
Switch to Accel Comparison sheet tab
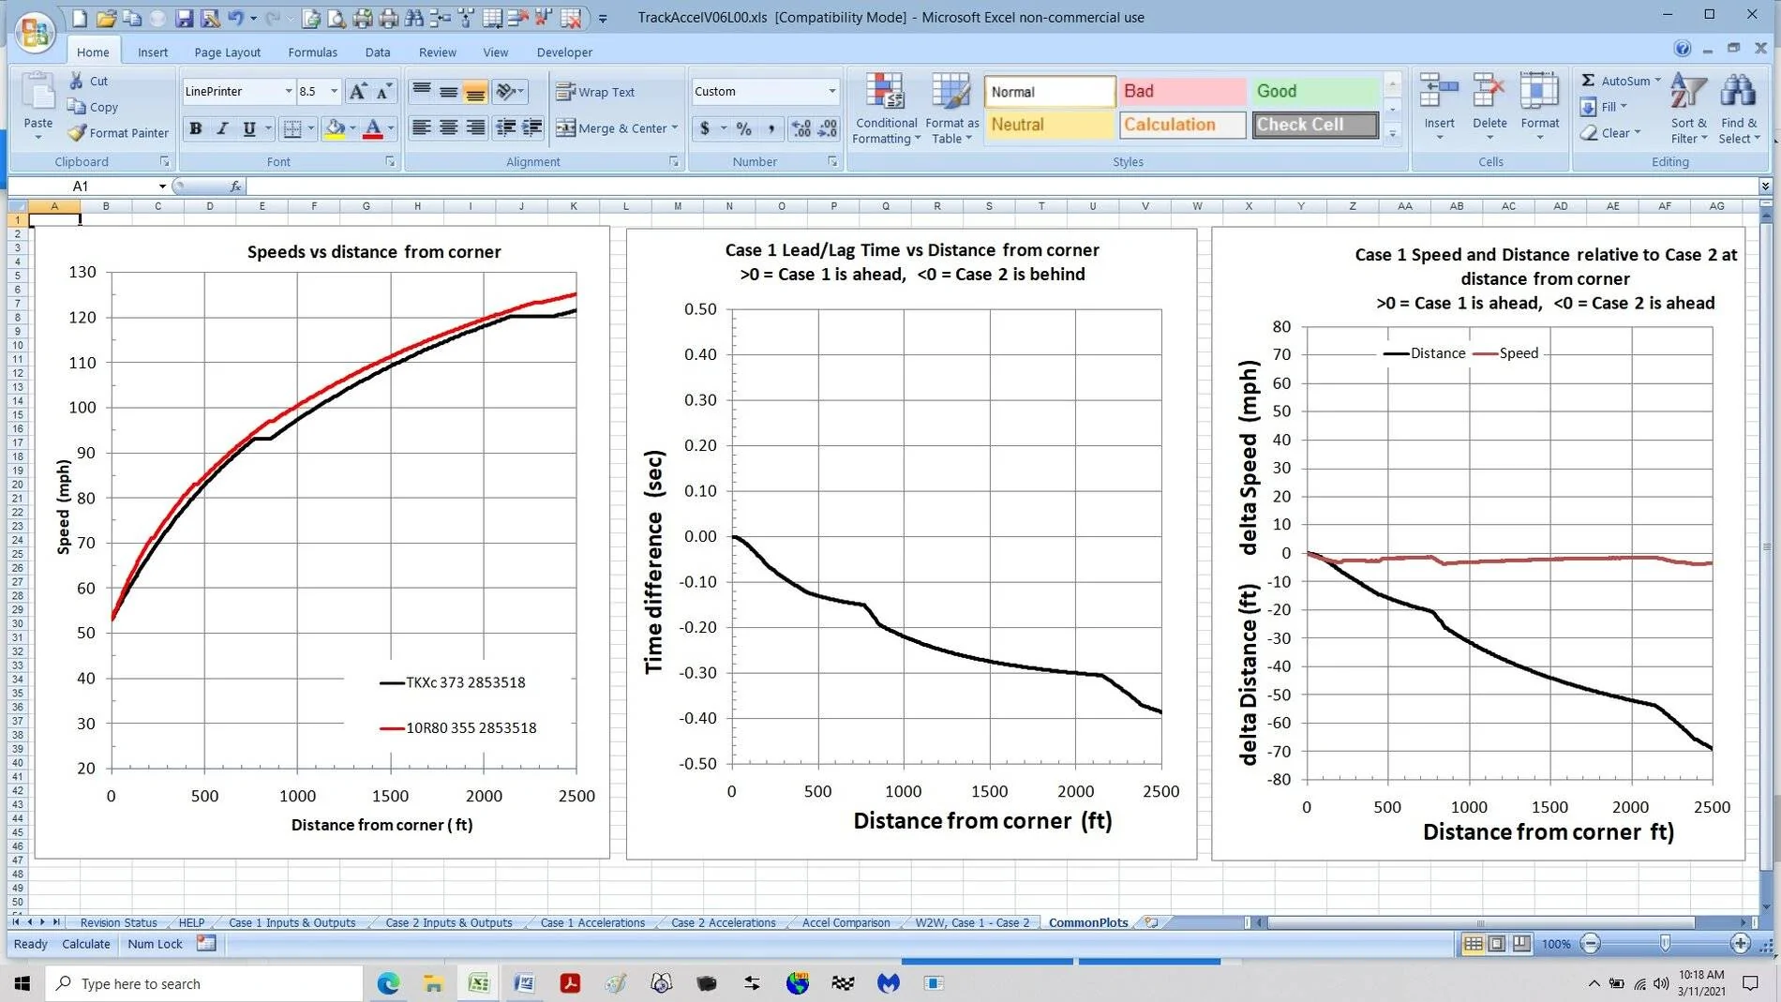pyautogui.click(x=846, y=922)
